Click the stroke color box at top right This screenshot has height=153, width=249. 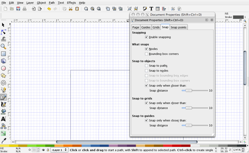238,17
